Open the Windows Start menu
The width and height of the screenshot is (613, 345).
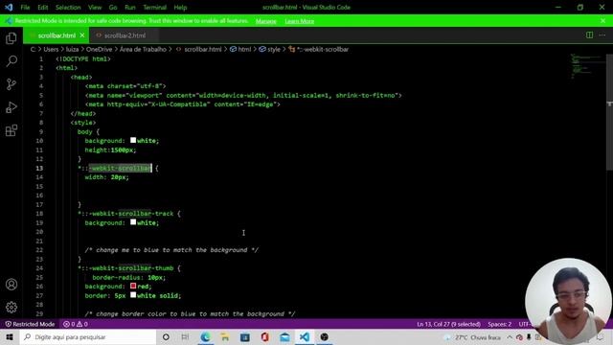(x=10, y=336)
